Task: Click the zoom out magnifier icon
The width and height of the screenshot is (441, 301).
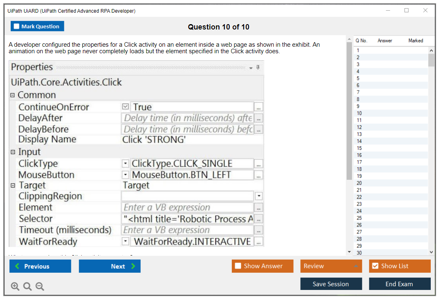Action: pyautogui.click(x=40, y=287)
